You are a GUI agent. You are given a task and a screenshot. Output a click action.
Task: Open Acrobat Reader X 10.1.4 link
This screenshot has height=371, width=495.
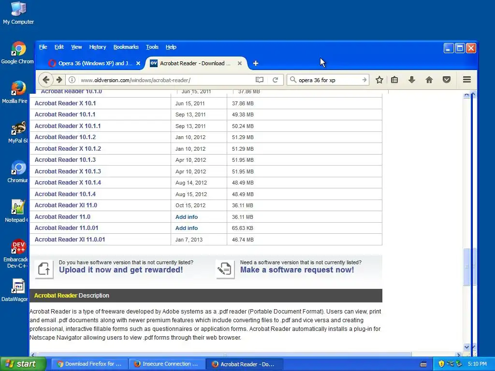click(68, 183)
